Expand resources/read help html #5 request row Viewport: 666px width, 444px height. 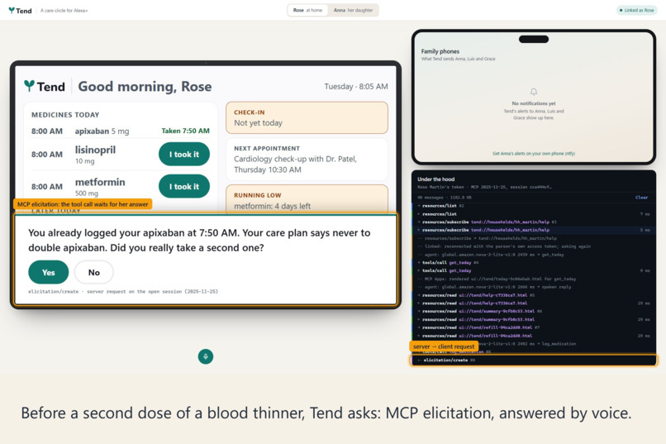click(x=534, y=295)
